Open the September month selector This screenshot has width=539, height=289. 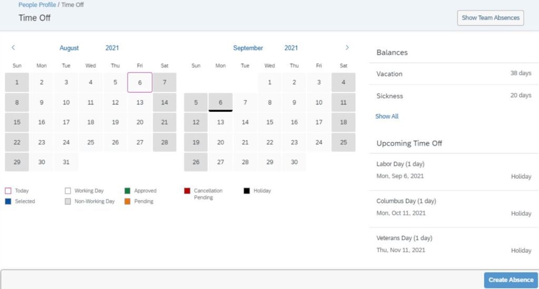pos(248,48)
